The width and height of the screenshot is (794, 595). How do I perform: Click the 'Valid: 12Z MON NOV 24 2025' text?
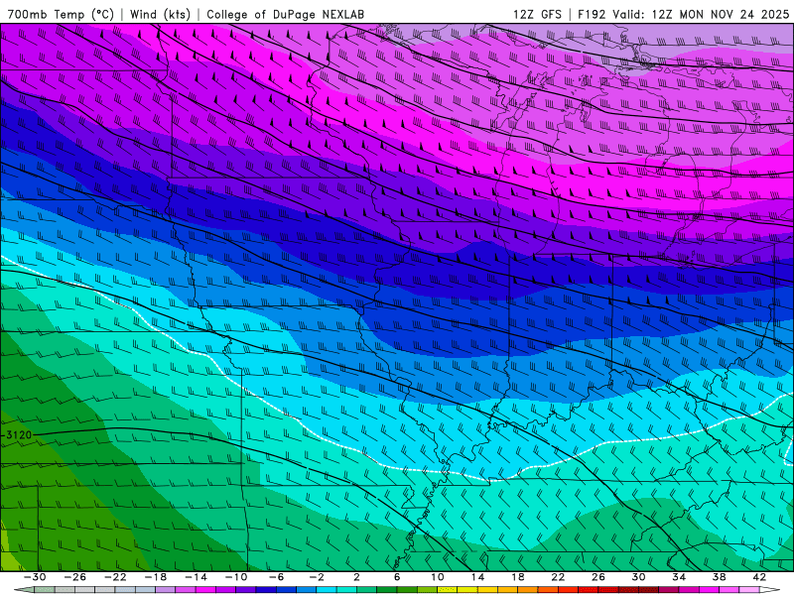pyautogui.click(x=701, y=14)
